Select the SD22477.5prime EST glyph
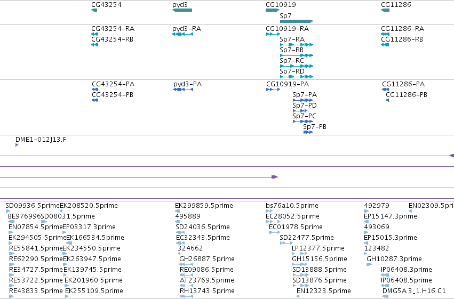 pyautogui.click(x=286, y=243)
